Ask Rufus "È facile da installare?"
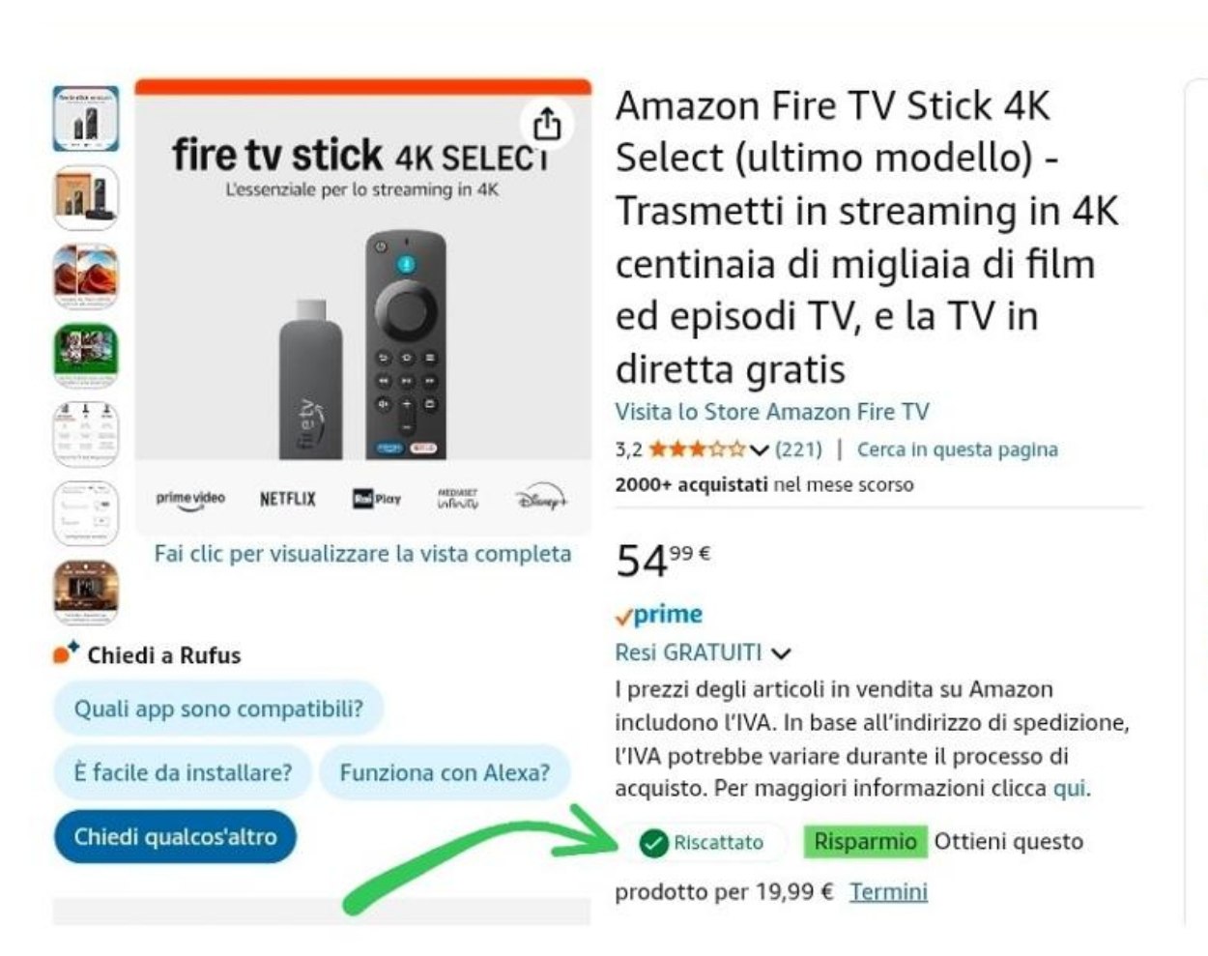Screen dimensions: 1208x956 point(183,772)
